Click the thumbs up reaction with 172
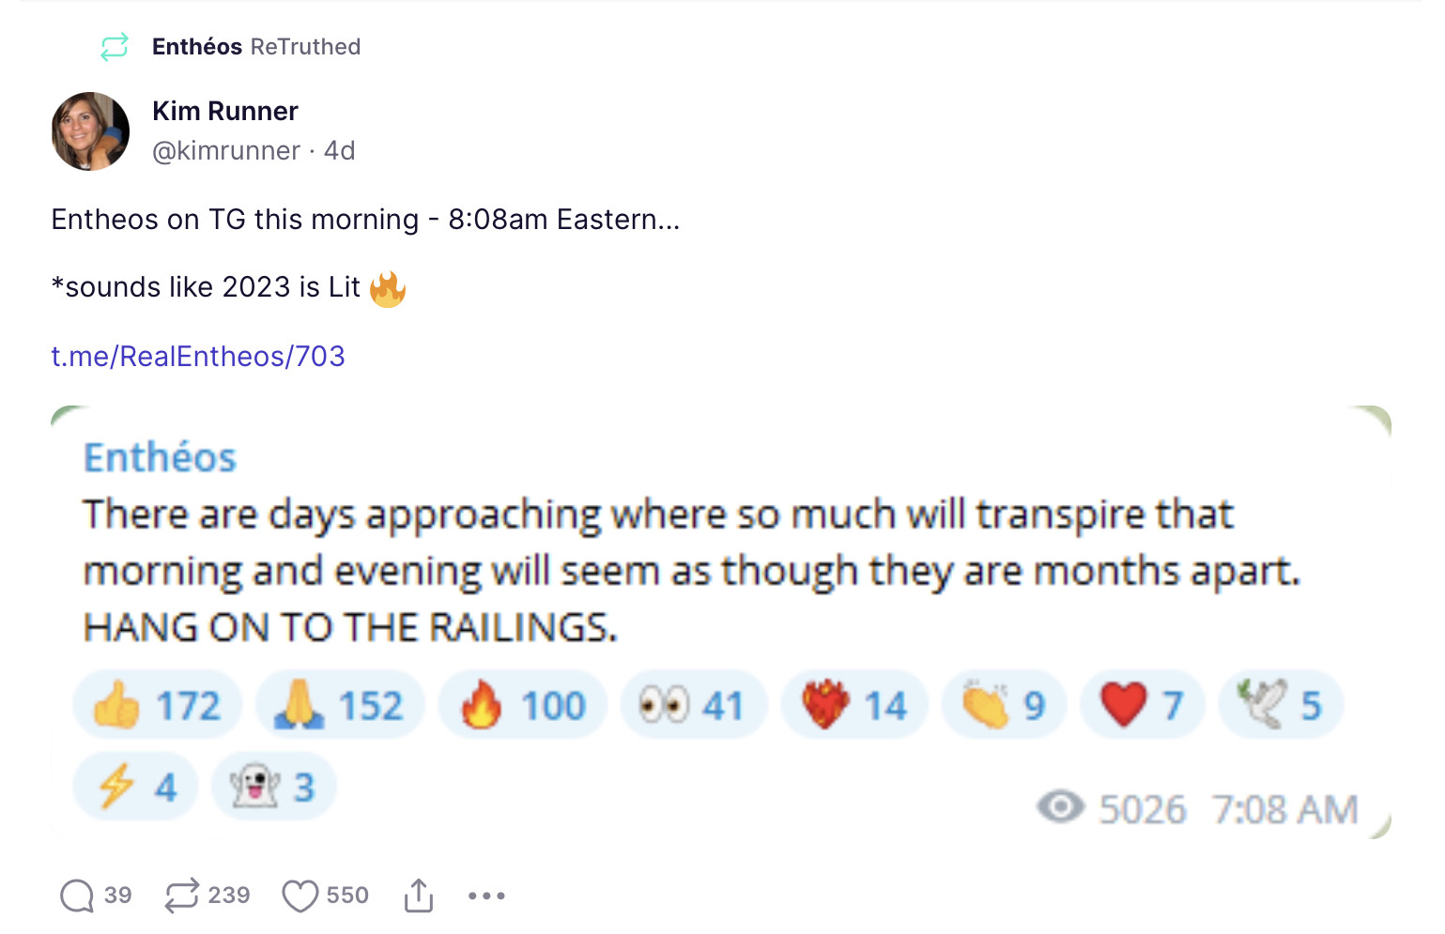The width and height of the screenshot is (1445, 934). click(x=157, y=706)
